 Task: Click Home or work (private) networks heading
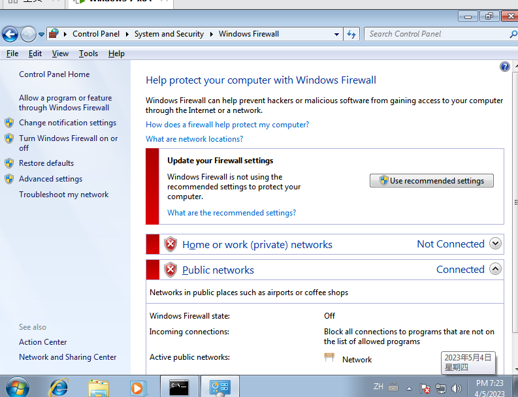coord(257,244)
